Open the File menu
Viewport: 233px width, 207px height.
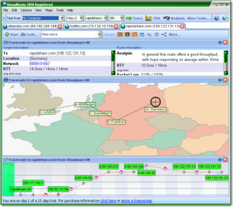[x=6, y=10]
